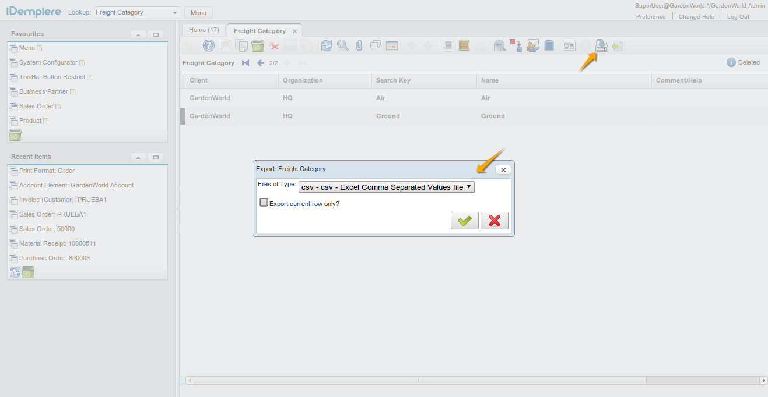Empty the Favourites recycle bin icon
Screen dimensions: 768x397
pyautogui.click(x=15, y=134)
